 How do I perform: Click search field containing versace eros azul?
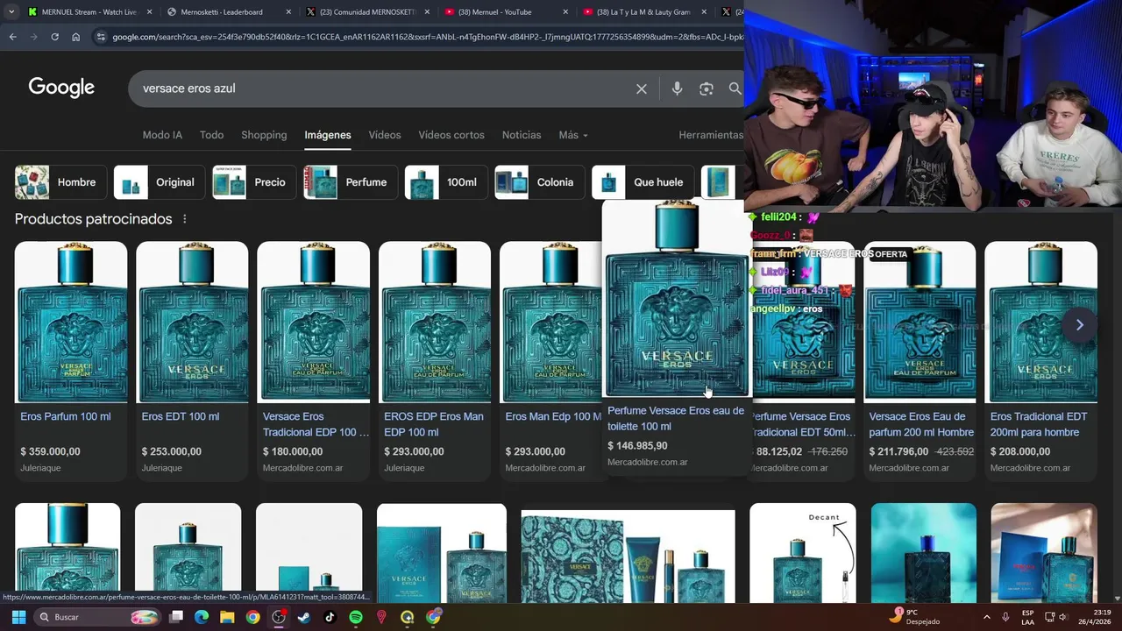click(386, 89)
